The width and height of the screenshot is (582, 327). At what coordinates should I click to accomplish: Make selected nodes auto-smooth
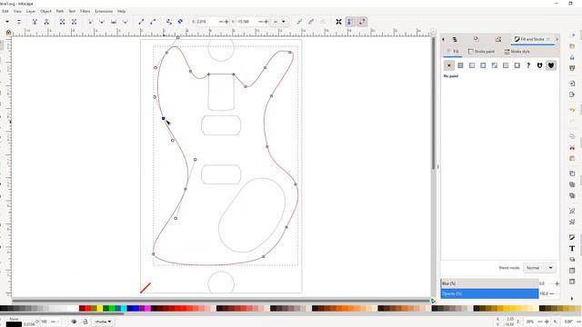coord(125,22)
